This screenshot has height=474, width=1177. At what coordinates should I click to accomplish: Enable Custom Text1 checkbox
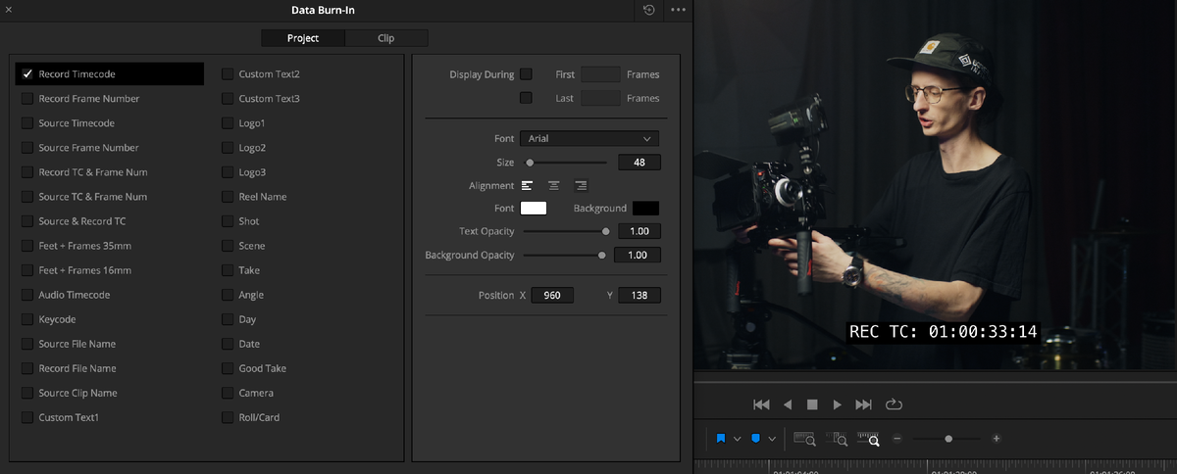pos(27,417)
